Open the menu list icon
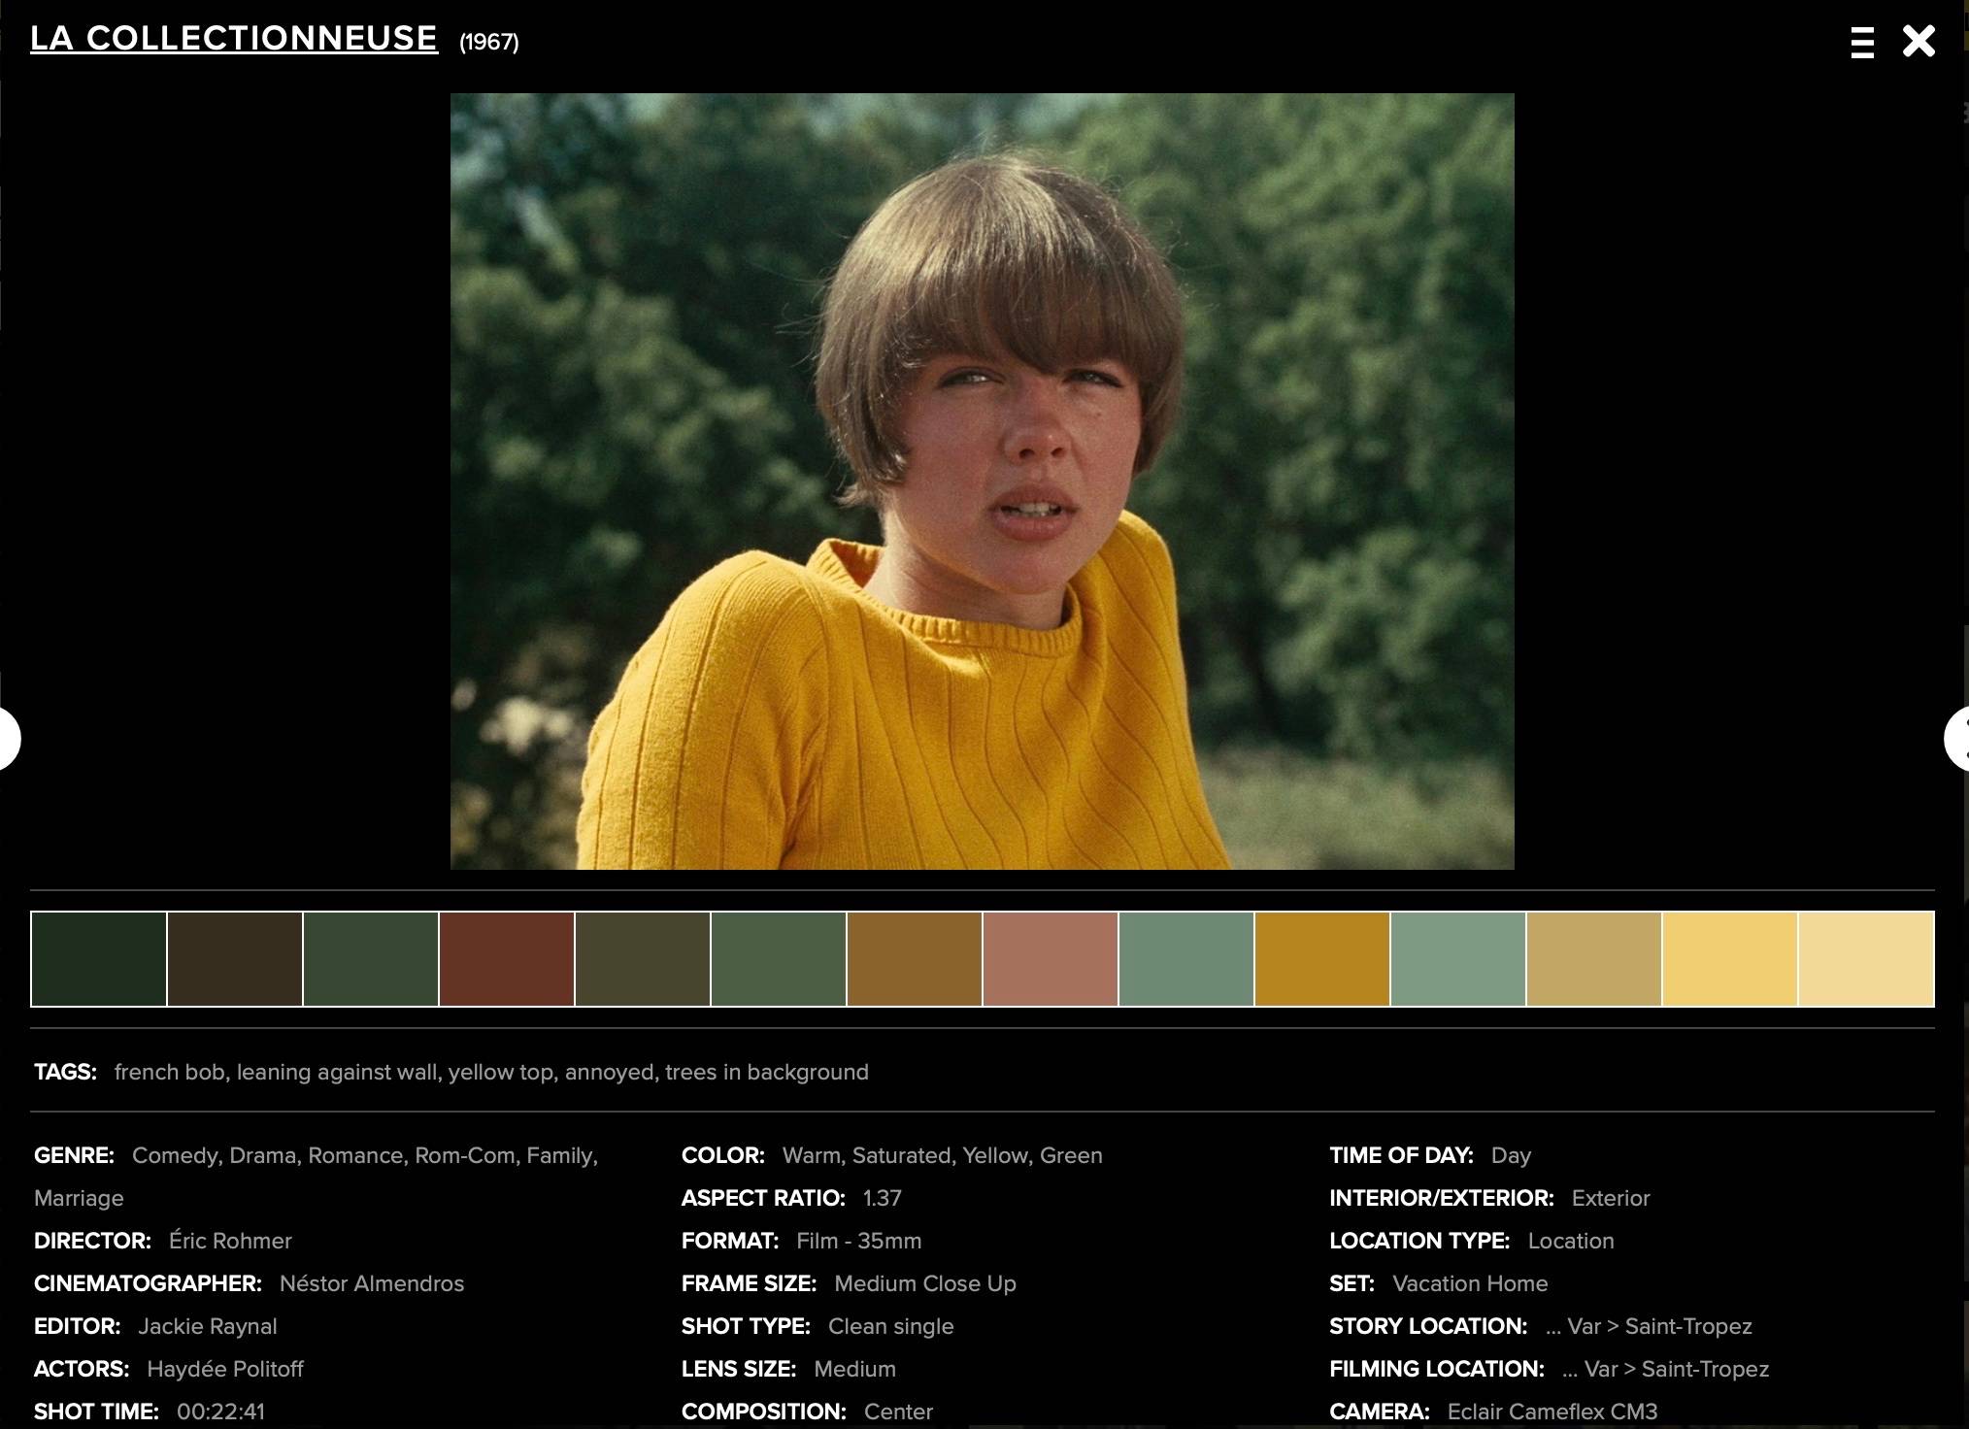 pyautogui.click(x=1861, y=43)
